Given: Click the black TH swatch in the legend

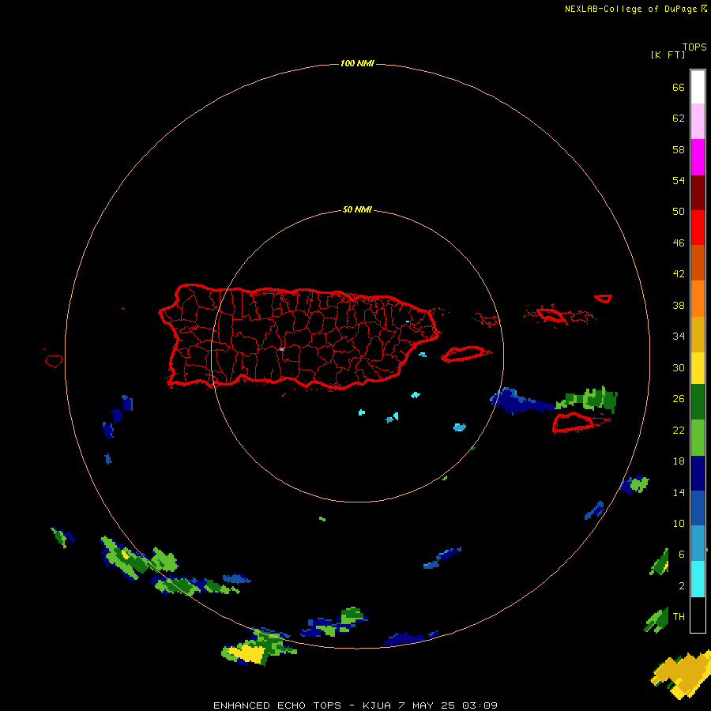Looking at the screenshot, I should pos(698,615).
